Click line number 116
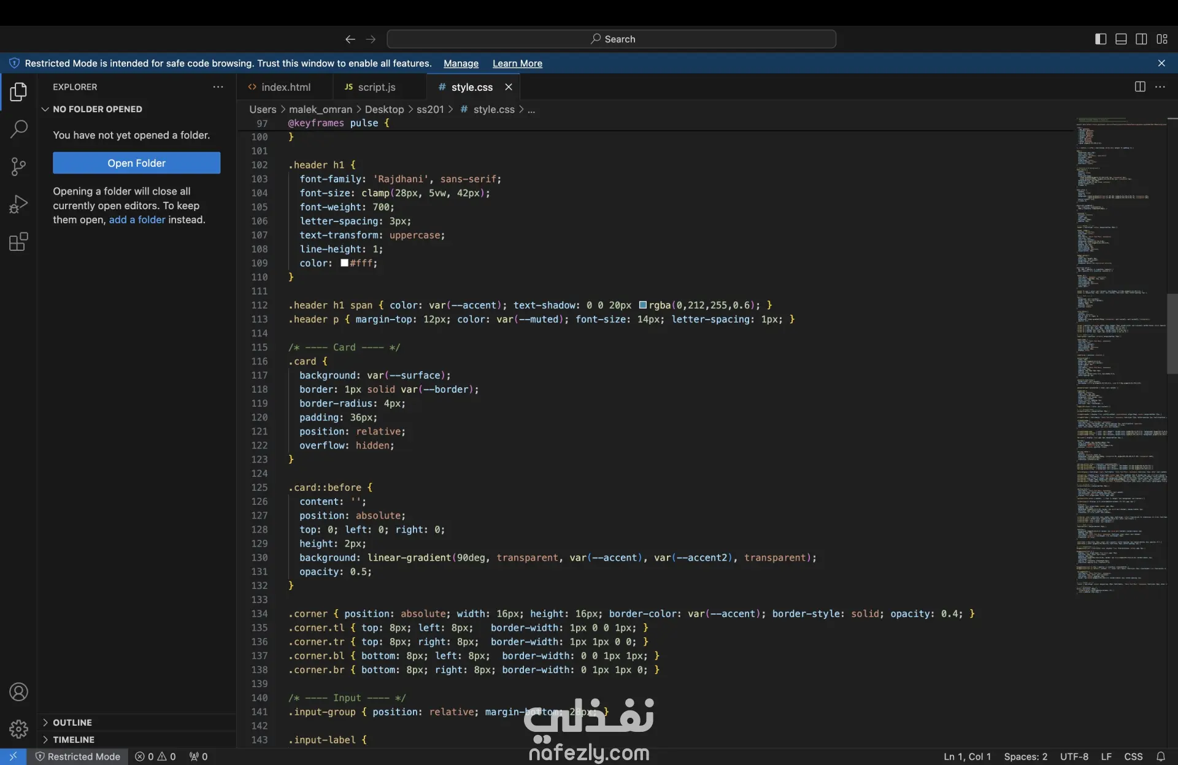 [260, 361]
